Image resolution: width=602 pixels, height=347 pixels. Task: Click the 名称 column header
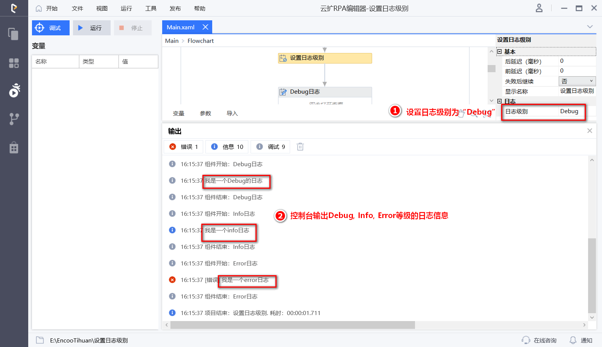[x=55, y=61]
